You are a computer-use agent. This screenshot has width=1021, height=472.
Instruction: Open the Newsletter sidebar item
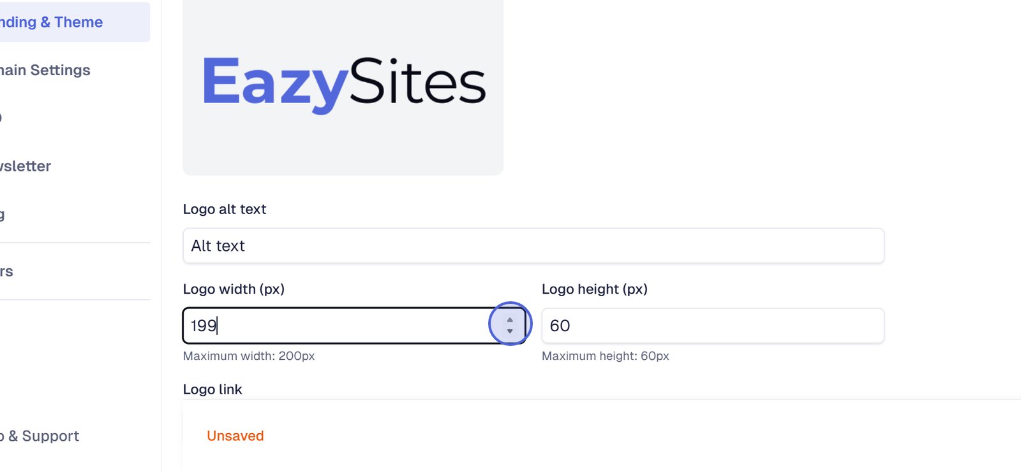pos(26,166)
